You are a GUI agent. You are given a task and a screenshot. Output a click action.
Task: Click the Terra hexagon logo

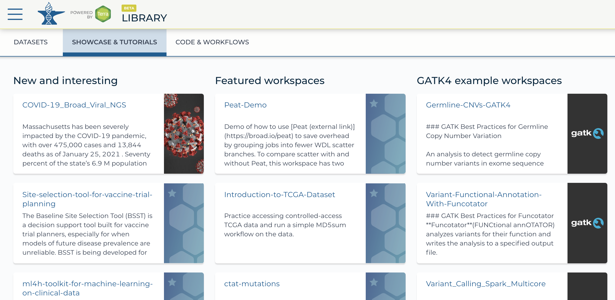coord(103,14)
